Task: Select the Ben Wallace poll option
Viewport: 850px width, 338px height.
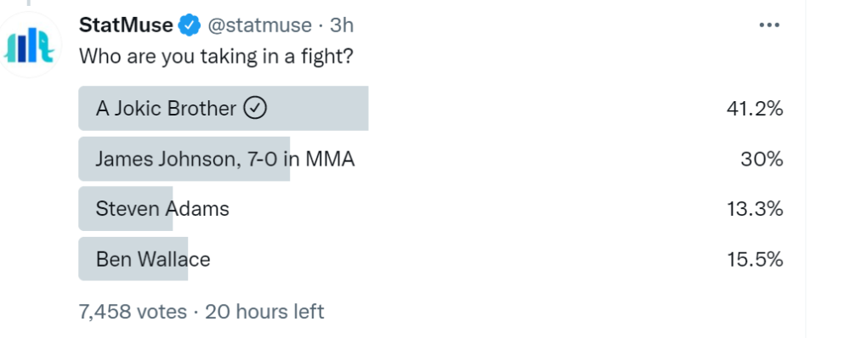Action: click(431, 259)
